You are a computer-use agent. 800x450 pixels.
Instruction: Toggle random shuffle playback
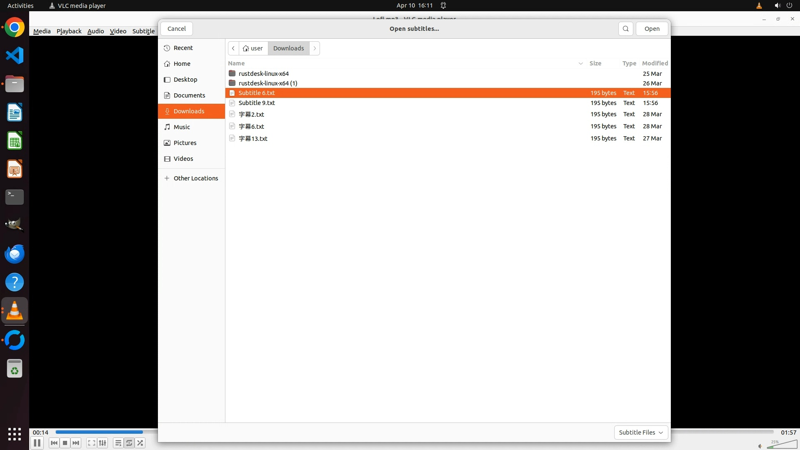click(x=140, y=443)
